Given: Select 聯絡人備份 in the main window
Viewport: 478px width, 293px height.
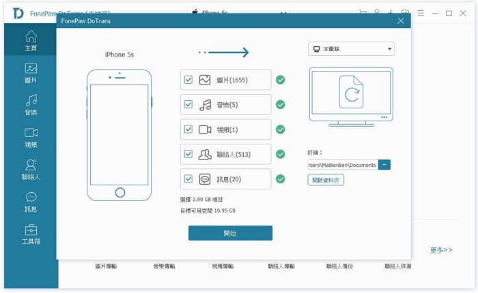Looking at the screenshot, I should tap(339, 266).
